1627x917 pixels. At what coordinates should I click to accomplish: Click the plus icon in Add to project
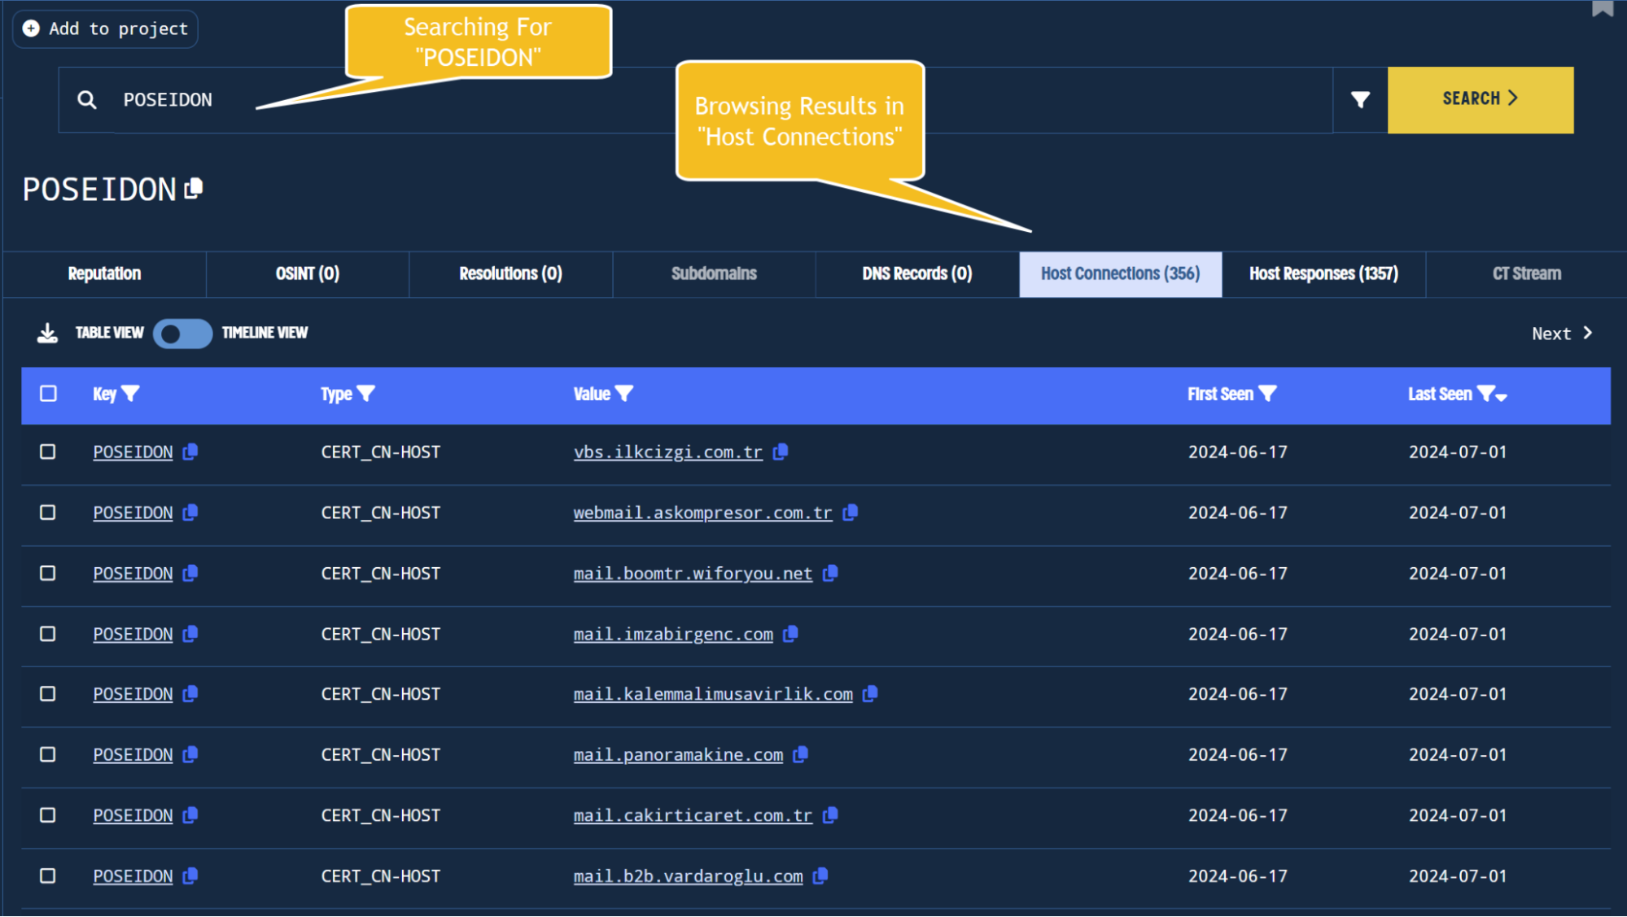[31, 28]
